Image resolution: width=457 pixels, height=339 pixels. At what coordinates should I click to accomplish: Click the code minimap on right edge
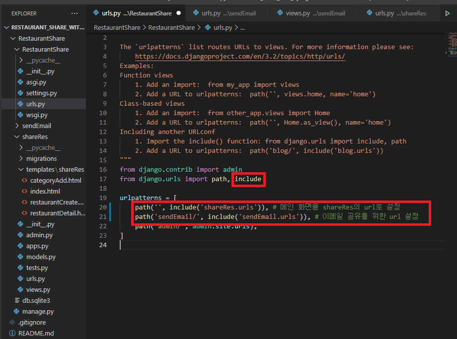pos(452,44)
